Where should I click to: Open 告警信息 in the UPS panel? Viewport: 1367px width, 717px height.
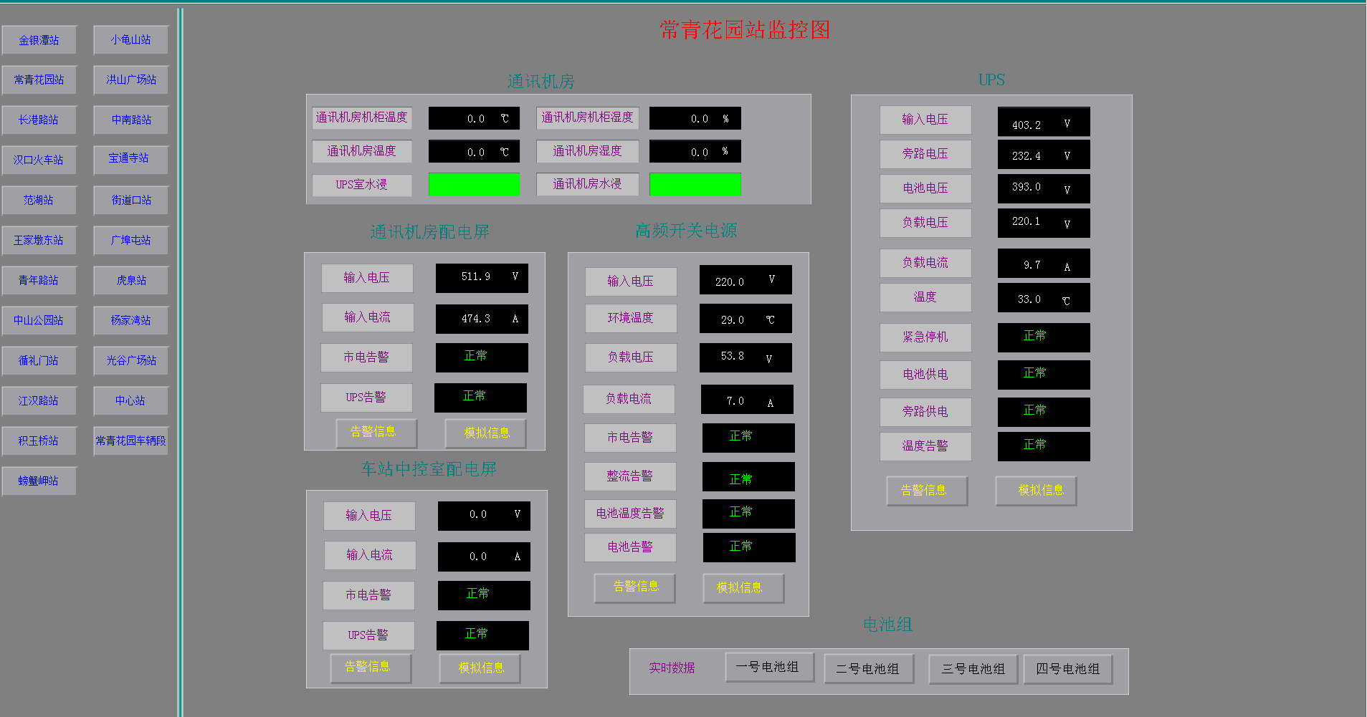926,491
